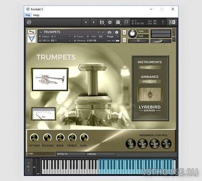
Task: Enable WAH modwheel control
Action: click(143, 144)
